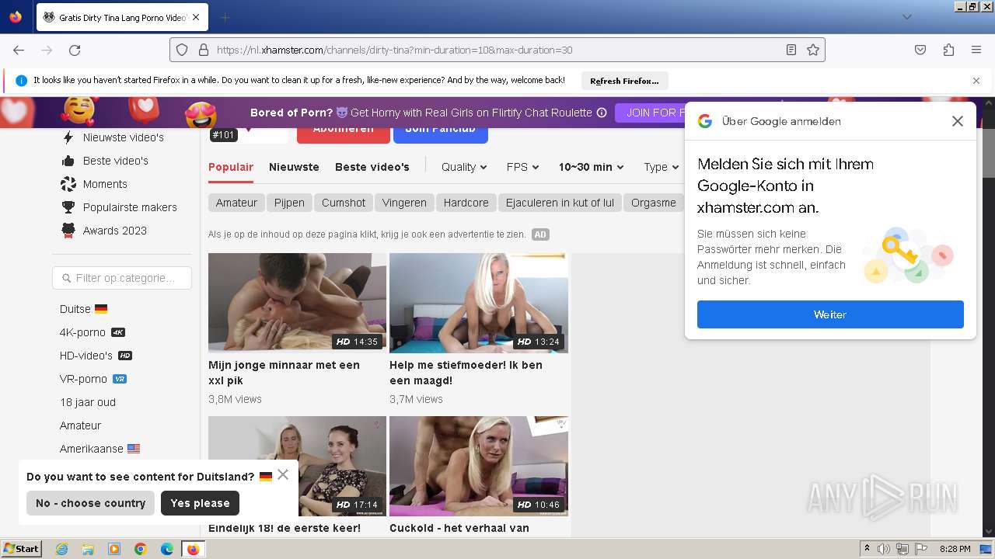Open the 10:46 video thumbnail
The height and width of the screenshot is (559, 995).
(x=479, y=466)
